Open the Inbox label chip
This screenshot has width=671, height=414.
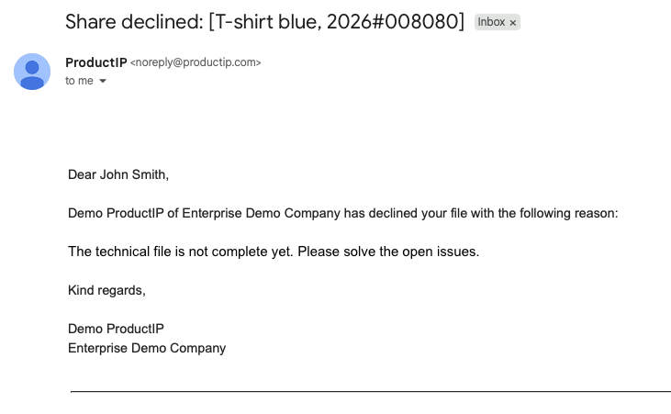491,22
